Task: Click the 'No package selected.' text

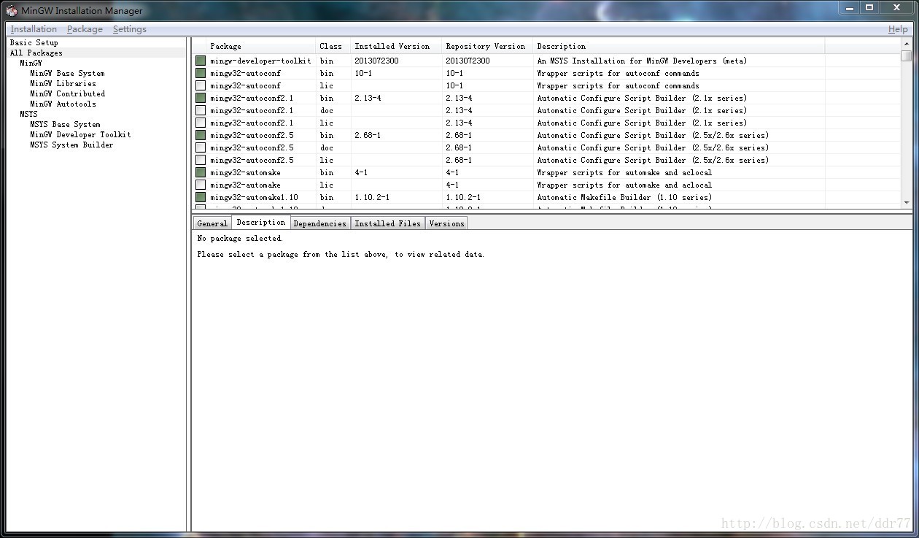Action: [240, 238]
